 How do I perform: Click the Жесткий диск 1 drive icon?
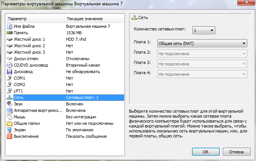(10, 39)
